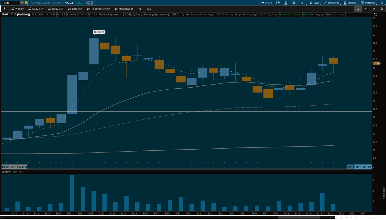This screenshot has height=220, width=386.
Task: Switch to the Daily | 7Y preset
Action: point(56,9)
